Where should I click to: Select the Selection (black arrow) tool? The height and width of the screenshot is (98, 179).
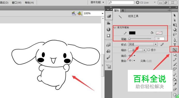pos(175,15)
